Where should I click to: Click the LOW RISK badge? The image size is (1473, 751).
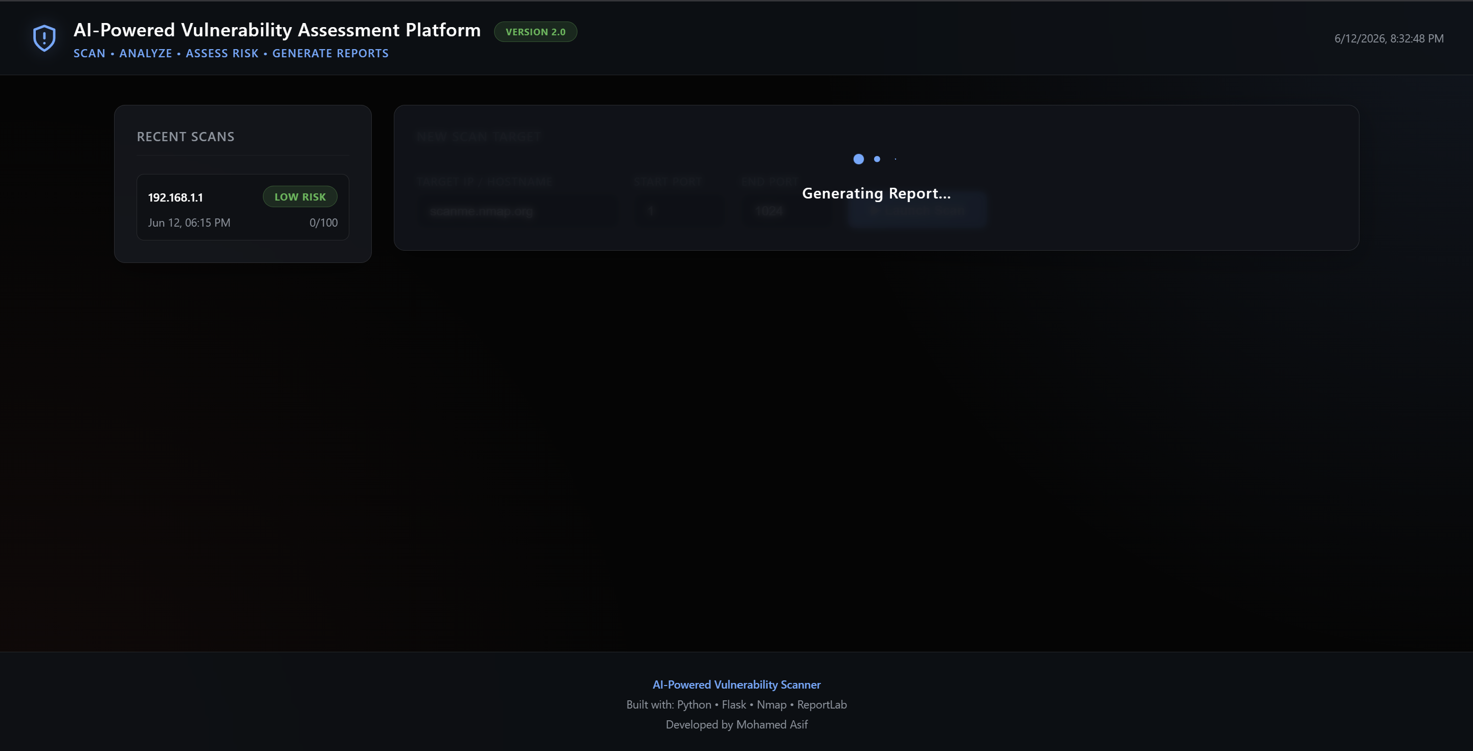pyautogui.click(x=300, y=197)
